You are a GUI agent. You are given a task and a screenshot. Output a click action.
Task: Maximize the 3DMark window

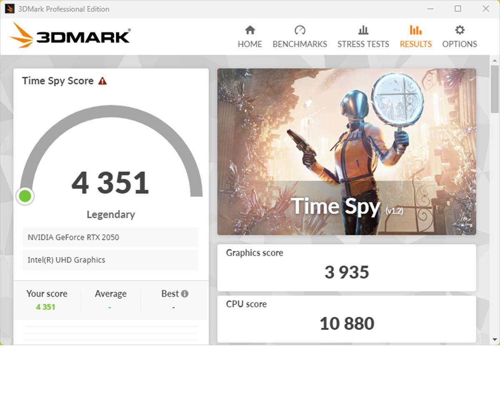click(x=458, y=9)
